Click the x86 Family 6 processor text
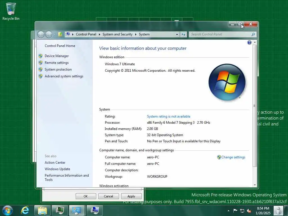 [x=179, y=123]
